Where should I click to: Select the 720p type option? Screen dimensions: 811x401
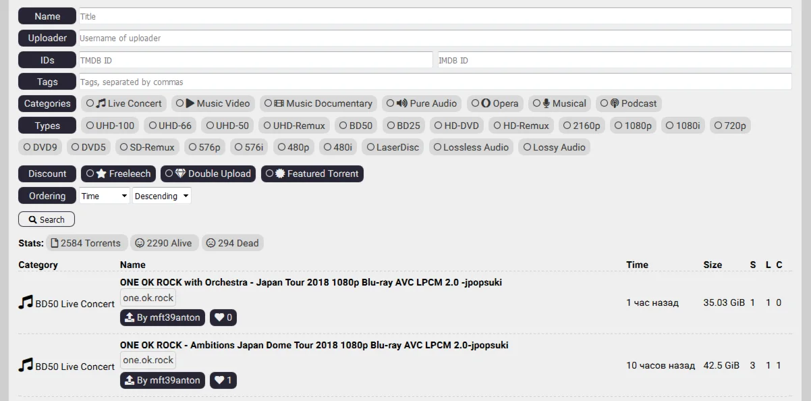[x=731, y=126]
